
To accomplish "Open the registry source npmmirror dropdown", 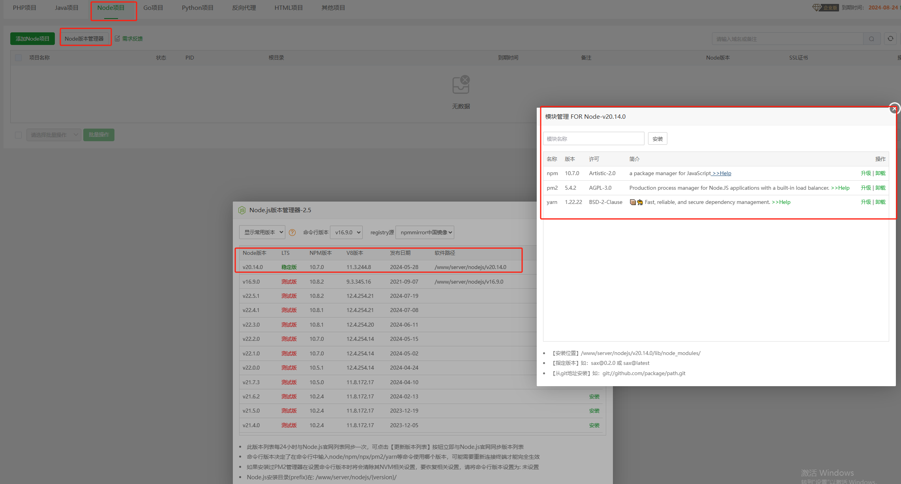I will click(425, 232).
